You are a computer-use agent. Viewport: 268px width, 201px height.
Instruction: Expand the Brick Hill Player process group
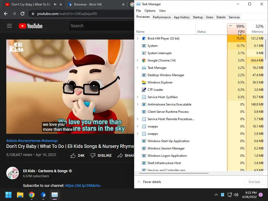pyautogui.click(x=138, y=38)
